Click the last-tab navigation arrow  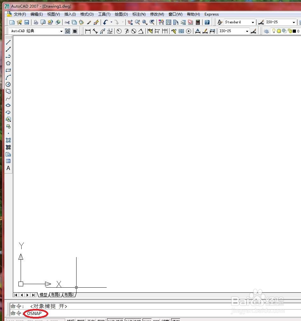(33, 295)
